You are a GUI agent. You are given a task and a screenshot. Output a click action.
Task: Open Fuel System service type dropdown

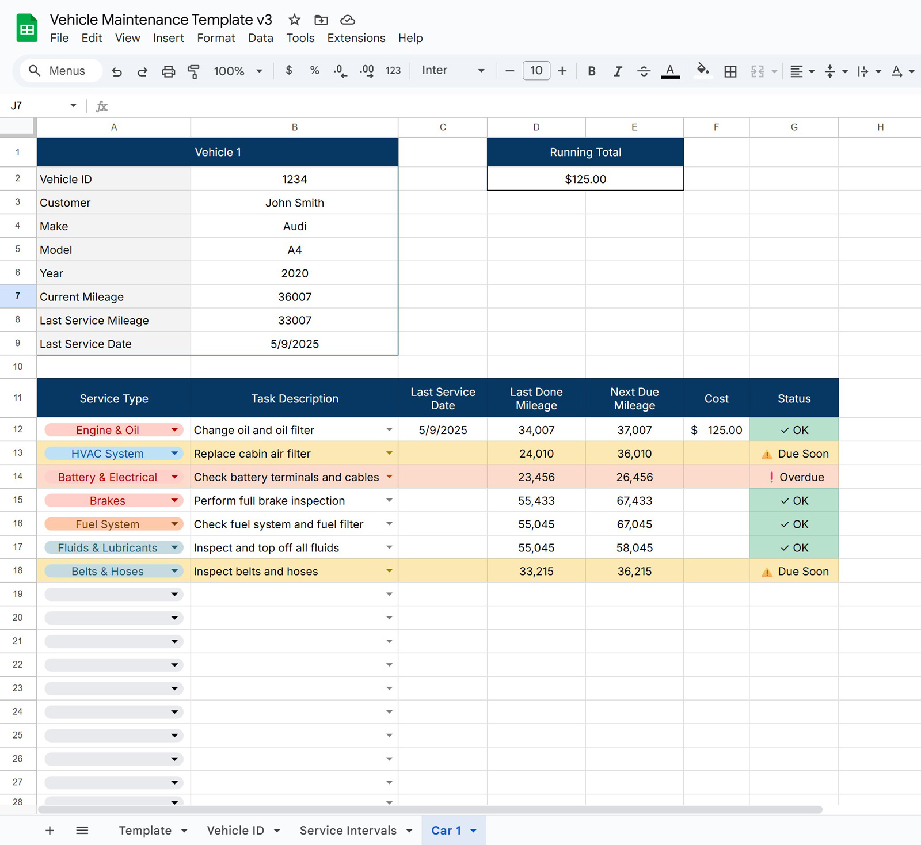tap(174, 524)
